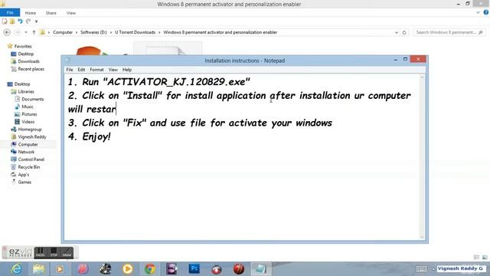The height and width of the screenshot is (276, 490).
Task: Select Libraries in the navigation tree
Action: 26,92
